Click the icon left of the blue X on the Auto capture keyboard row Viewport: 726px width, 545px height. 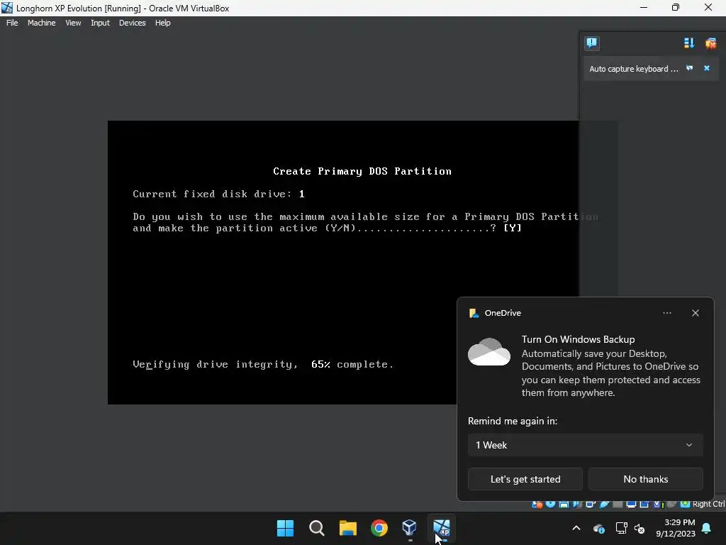pos(689,68)
